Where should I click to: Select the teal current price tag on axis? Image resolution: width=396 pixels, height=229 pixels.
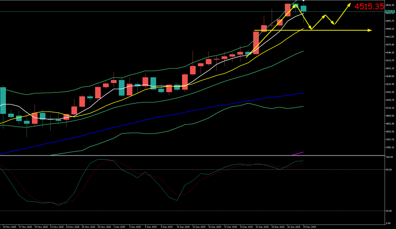390,11
